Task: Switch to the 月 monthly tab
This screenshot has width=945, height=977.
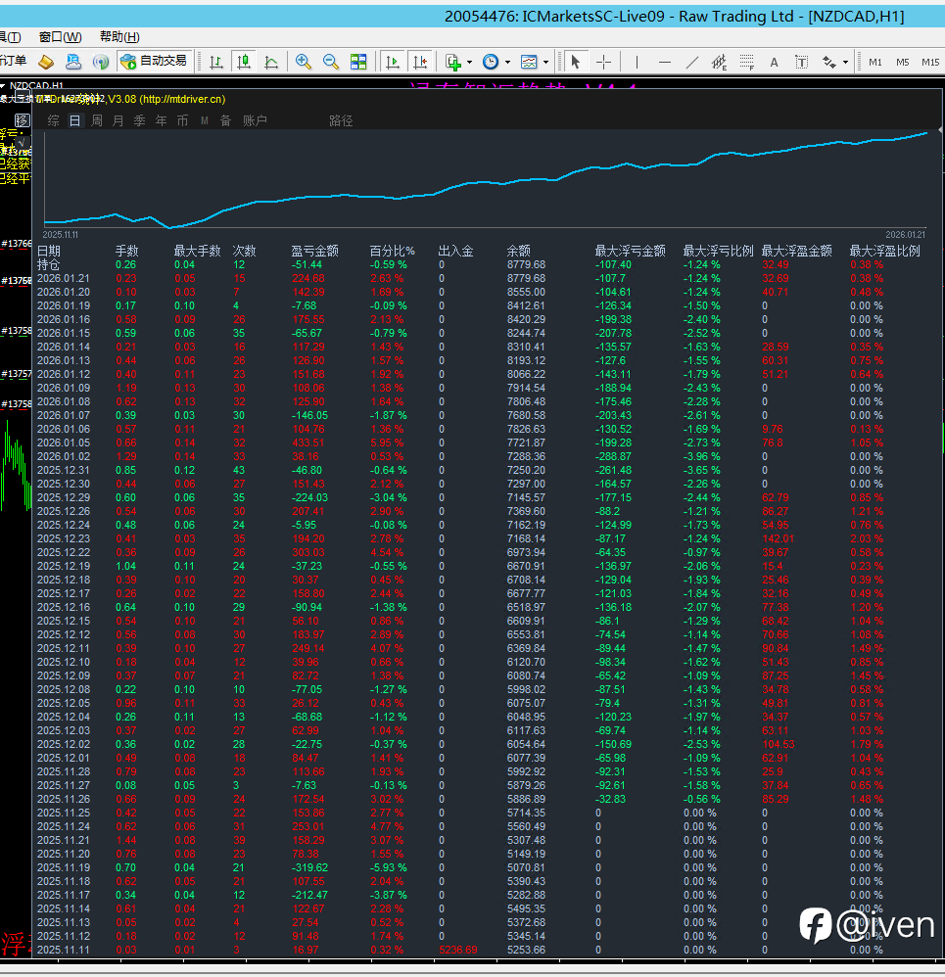Action: click(x=118, y=120)
